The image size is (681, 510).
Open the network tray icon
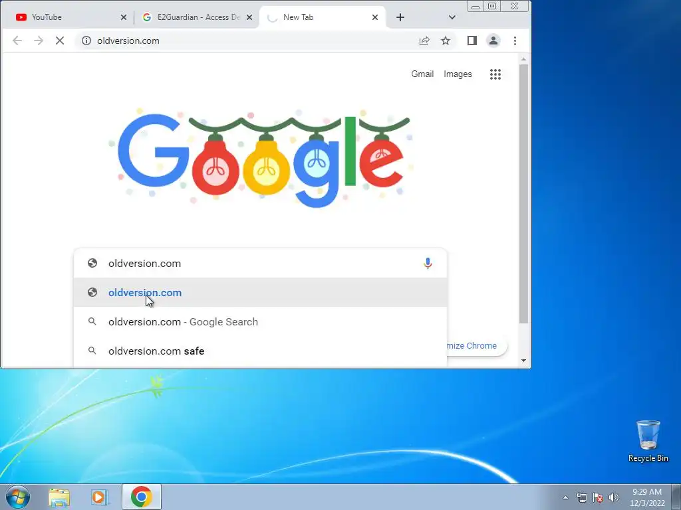click(581, 497)
